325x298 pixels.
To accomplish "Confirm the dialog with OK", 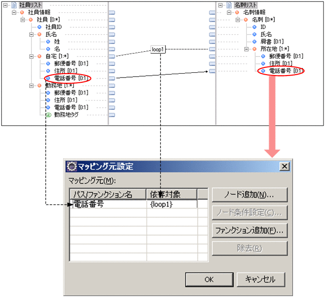I will click(x=209, y=280).
